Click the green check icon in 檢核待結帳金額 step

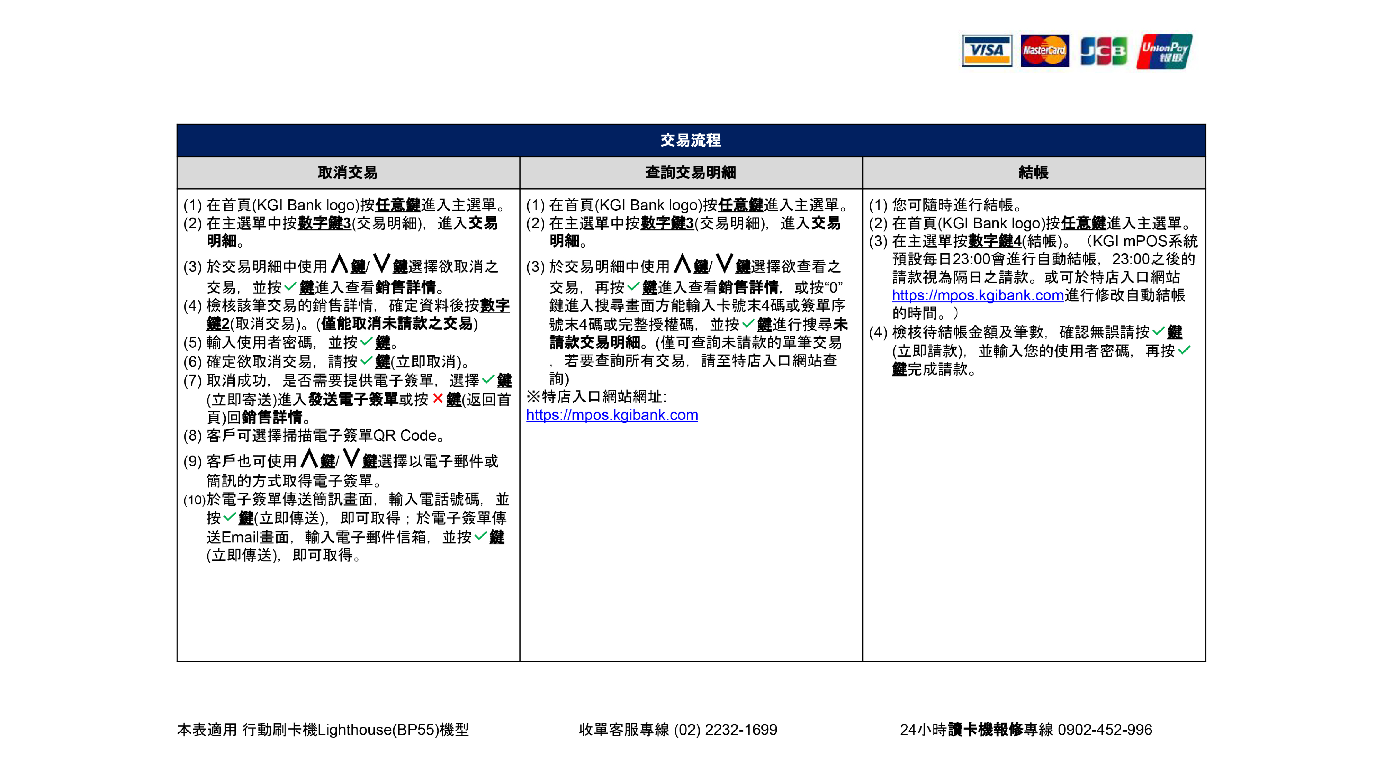1158,331
